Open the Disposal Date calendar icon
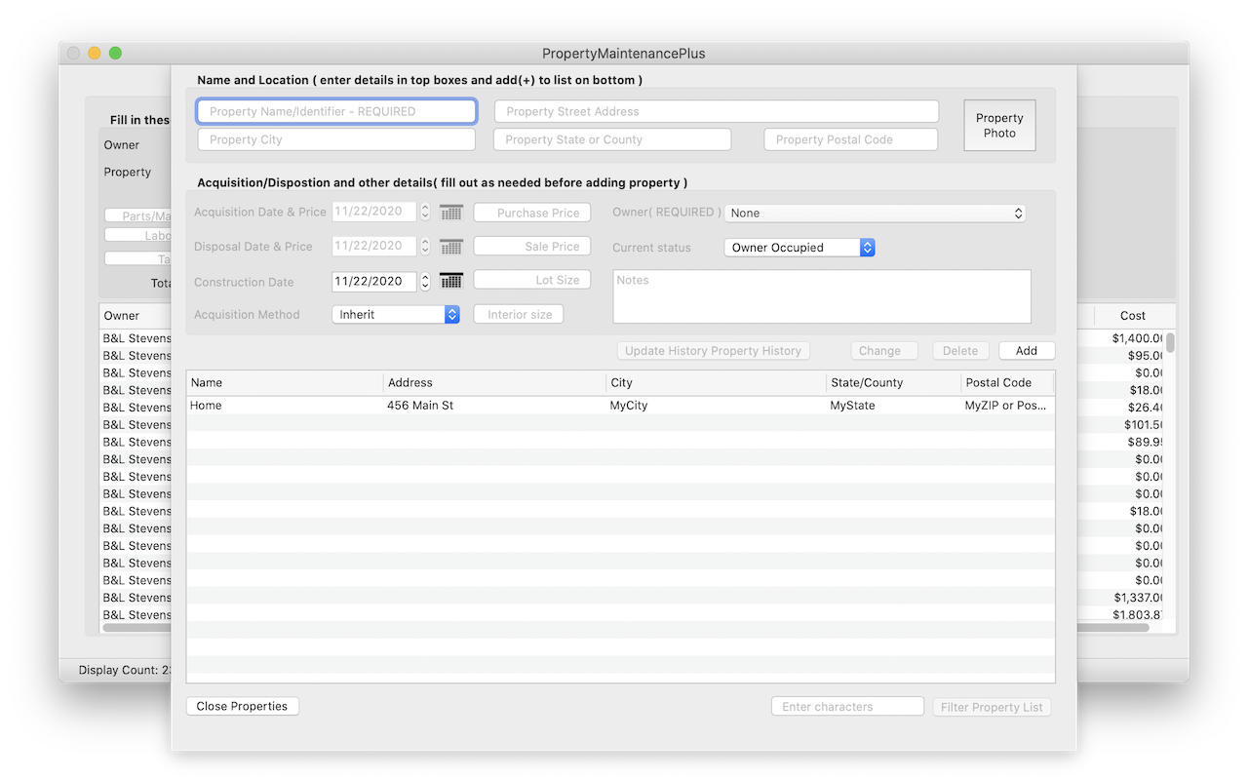The width and height of the screenshot is (1248, 780). [x=450, y=246]
